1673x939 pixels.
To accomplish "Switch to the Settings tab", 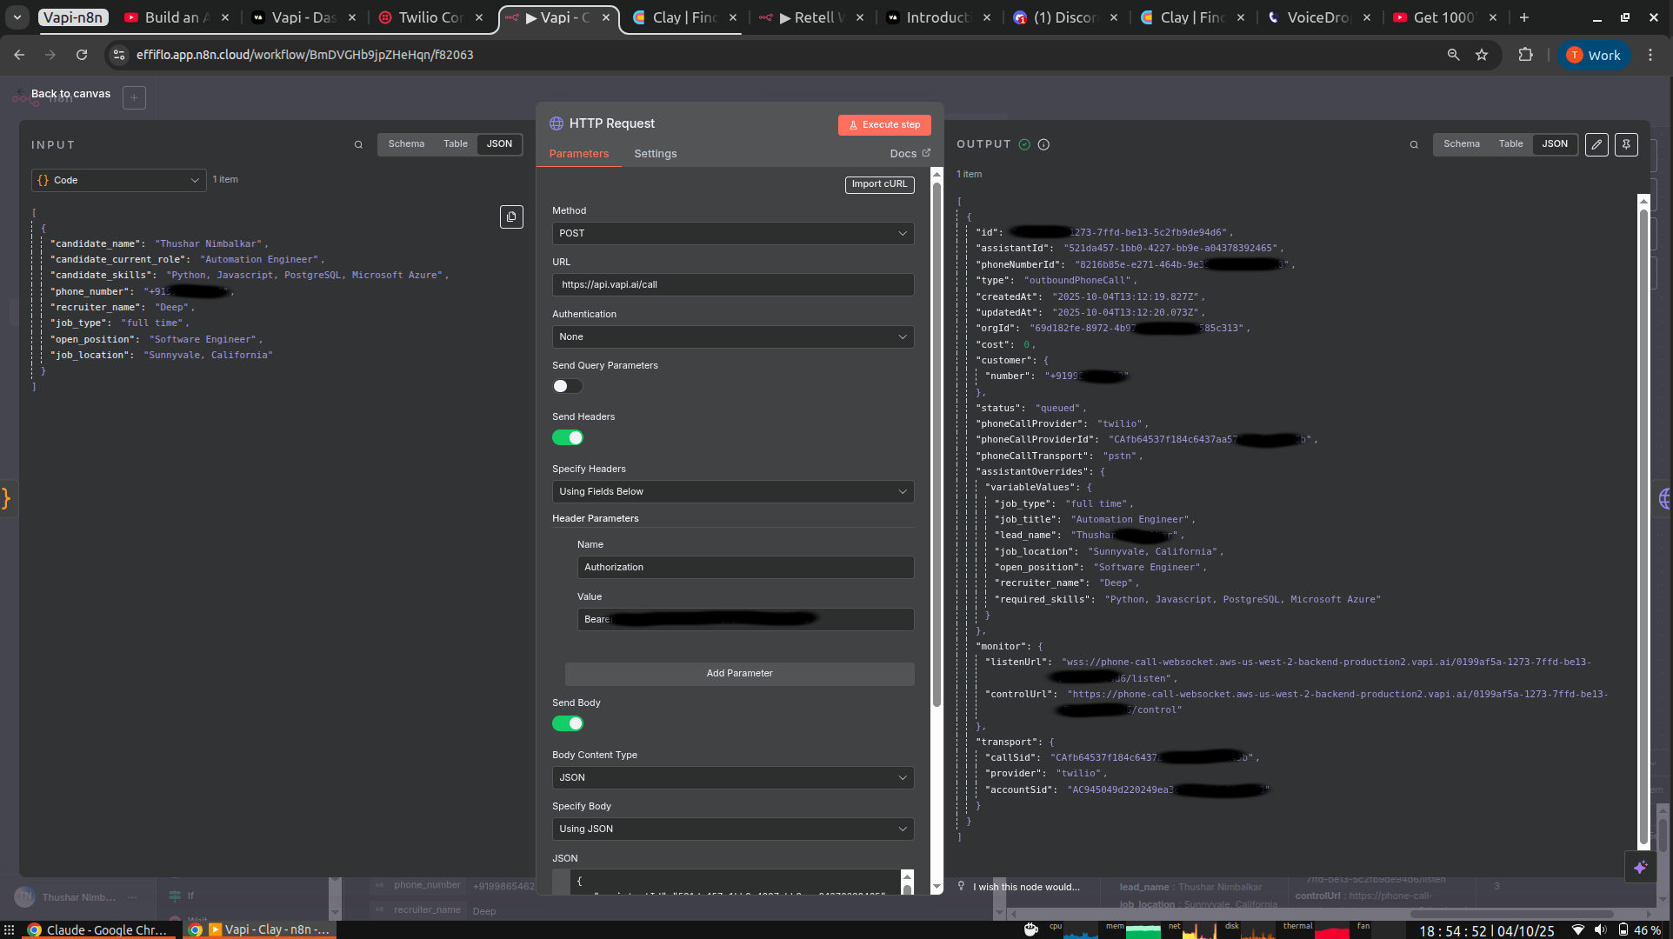I will pyautogui.click(x=655, y=154).
